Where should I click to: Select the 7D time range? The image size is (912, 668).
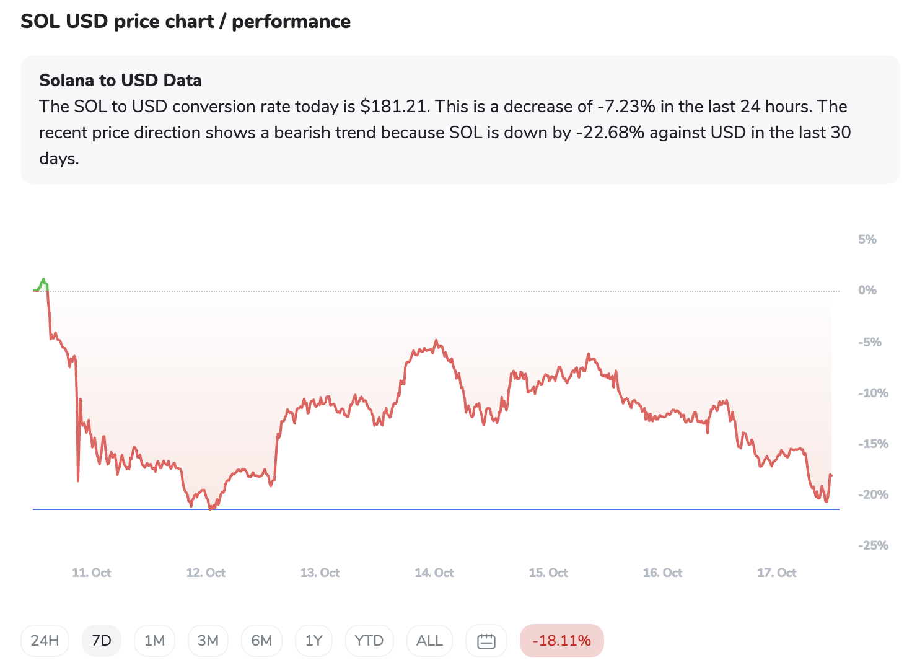point(102,641)
